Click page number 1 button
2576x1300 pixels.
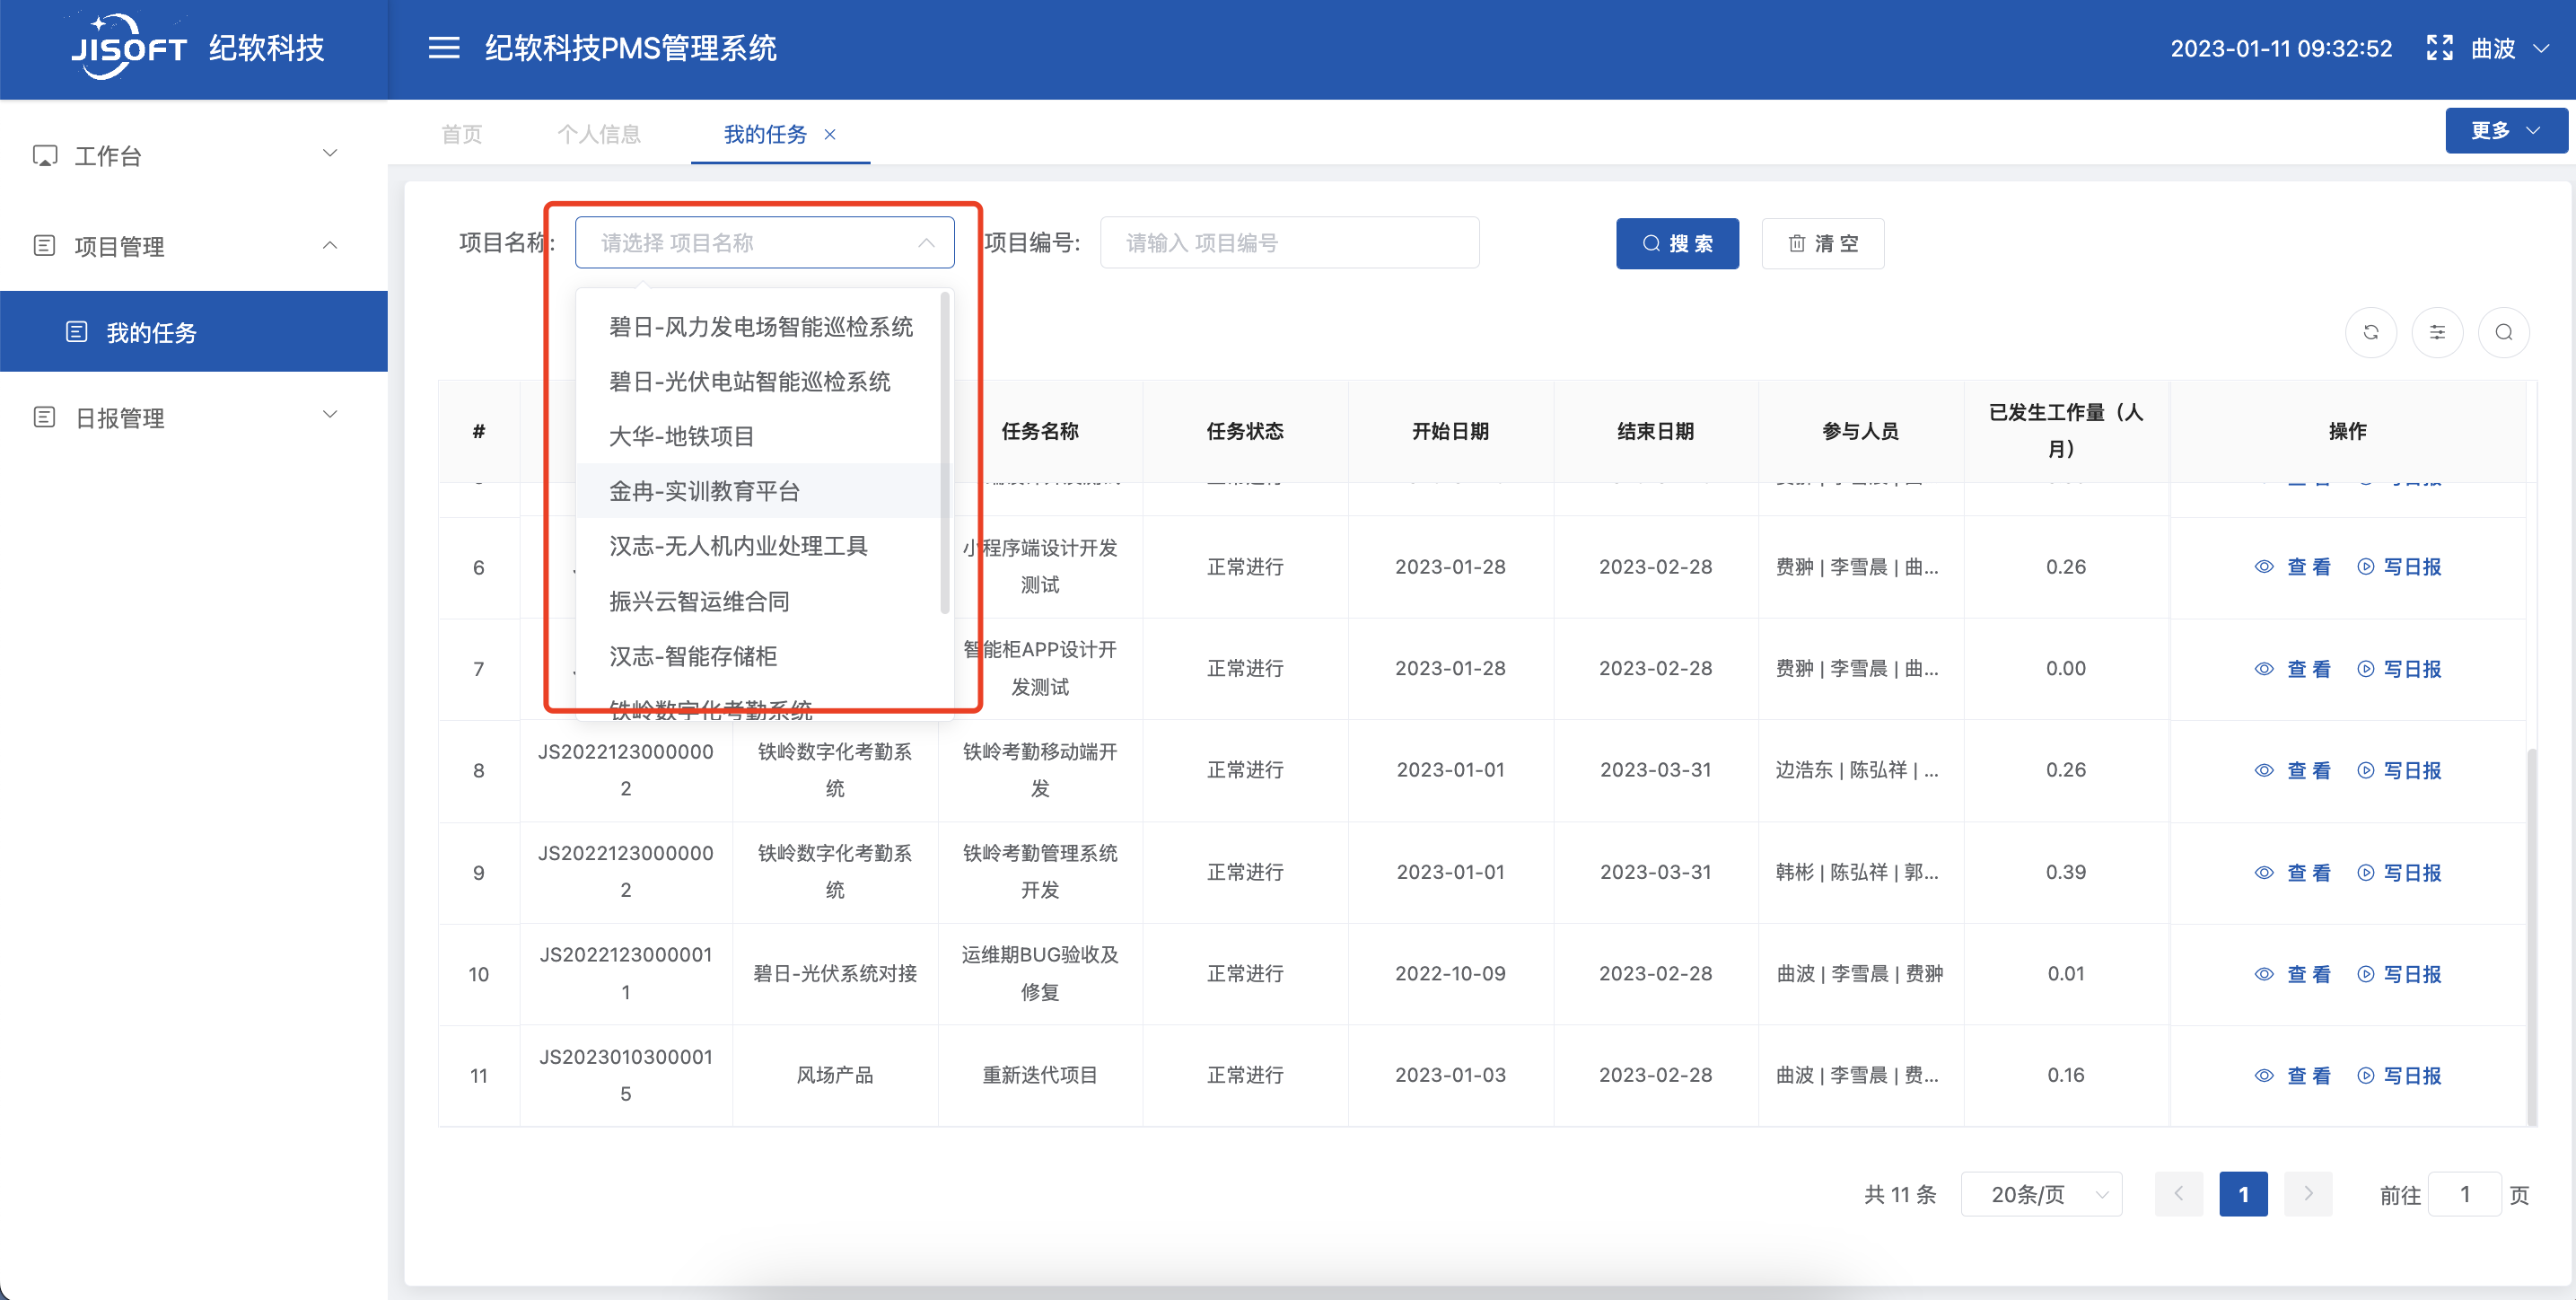pos(2243,1194)
